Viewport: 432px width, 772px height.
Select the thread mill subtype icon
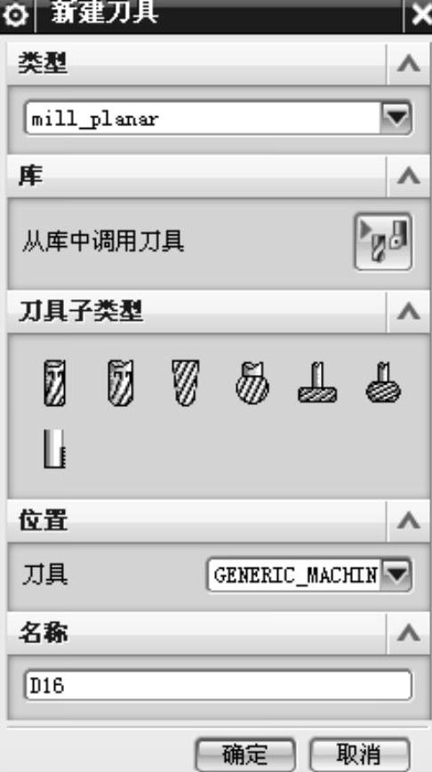pos(54,449)
